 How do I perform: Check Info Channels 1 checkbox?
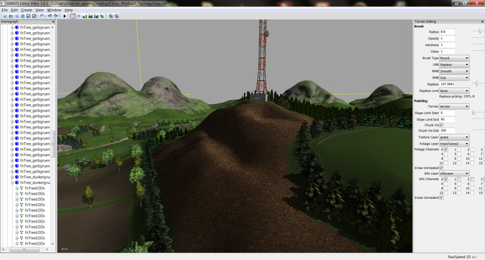pyautogui.click(x=459, y=179)
